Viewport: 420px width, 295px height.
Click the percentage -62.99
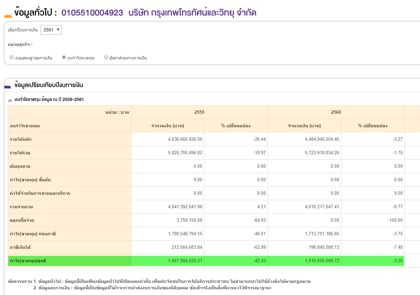tap(259, 247)
